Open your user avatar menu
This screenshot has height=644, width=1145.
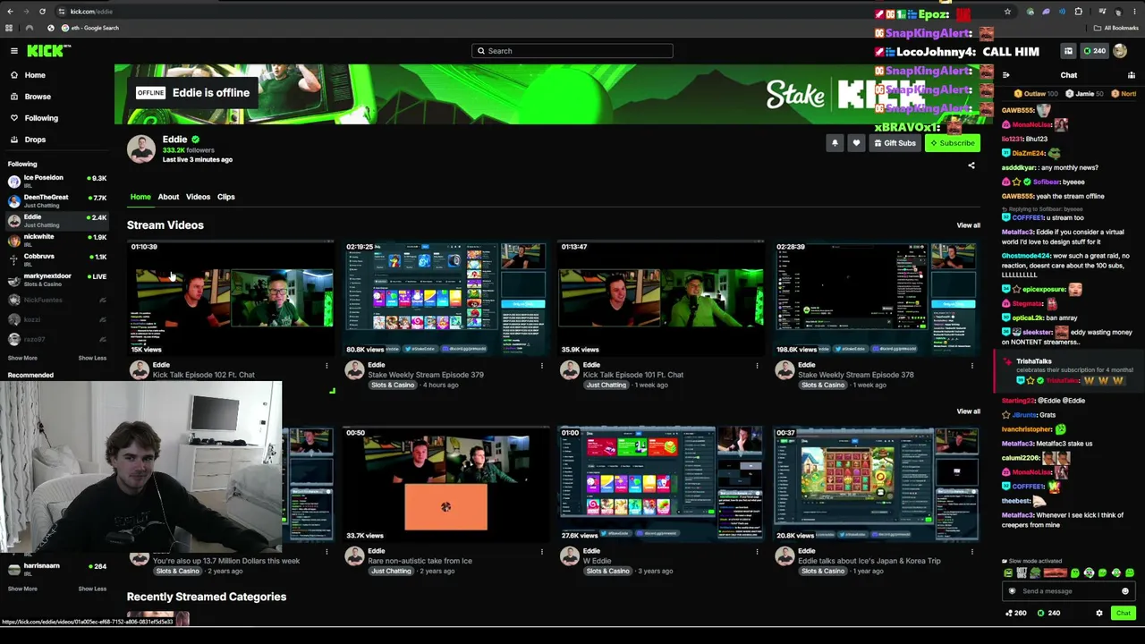[1121, 51]
